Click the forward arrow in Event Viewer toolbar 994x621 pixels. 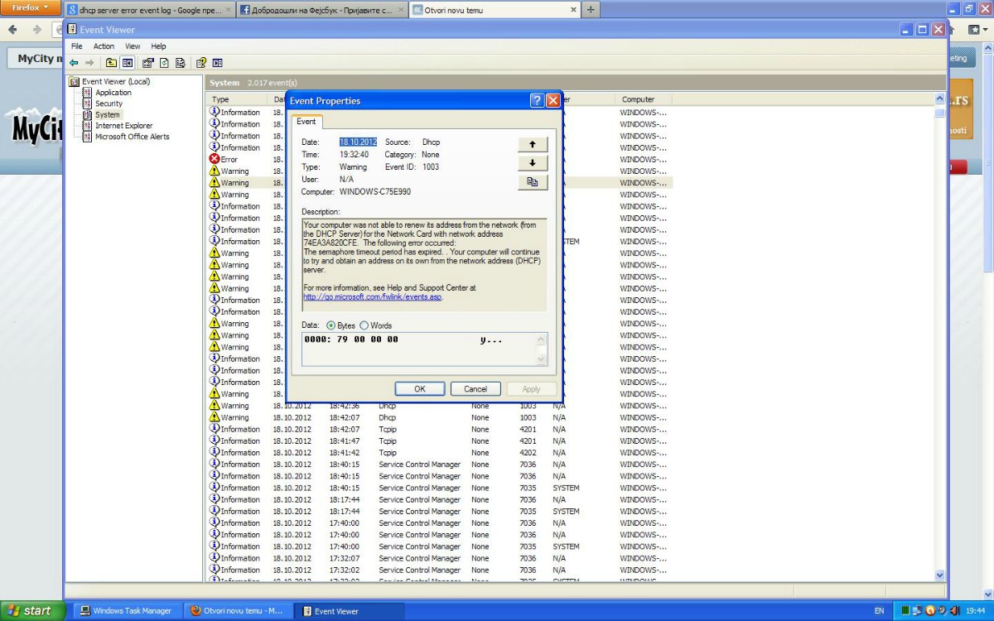point(89,63)
